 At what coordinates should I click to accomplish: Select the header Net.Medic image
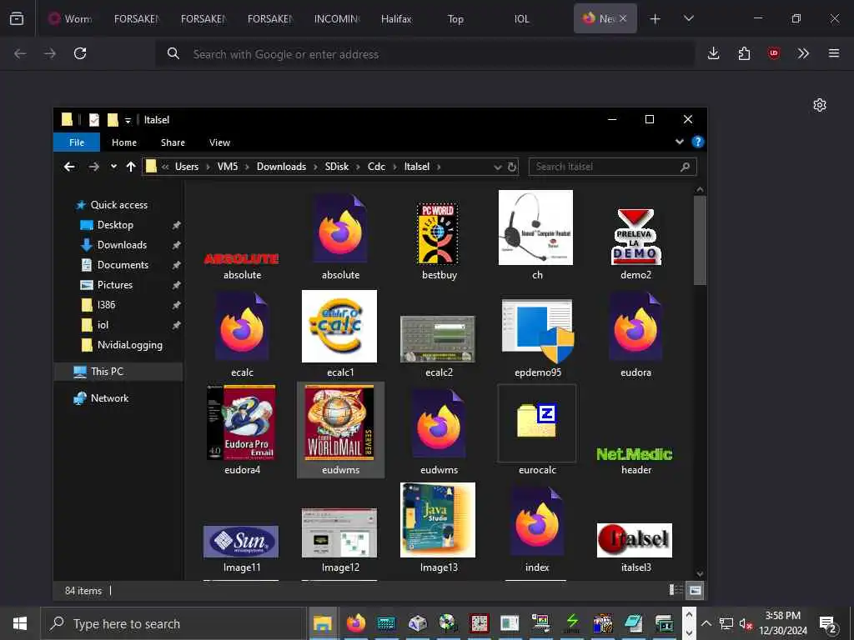[635, 454]
